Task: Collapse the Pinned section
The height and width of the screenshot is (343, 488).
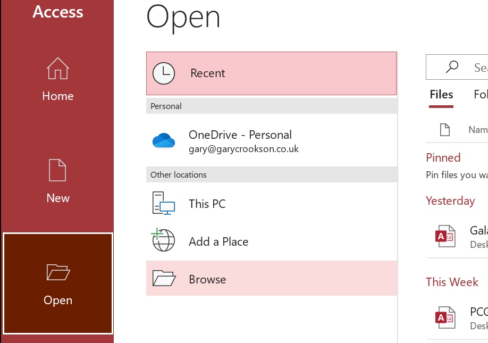Action: tap(443, 157)
